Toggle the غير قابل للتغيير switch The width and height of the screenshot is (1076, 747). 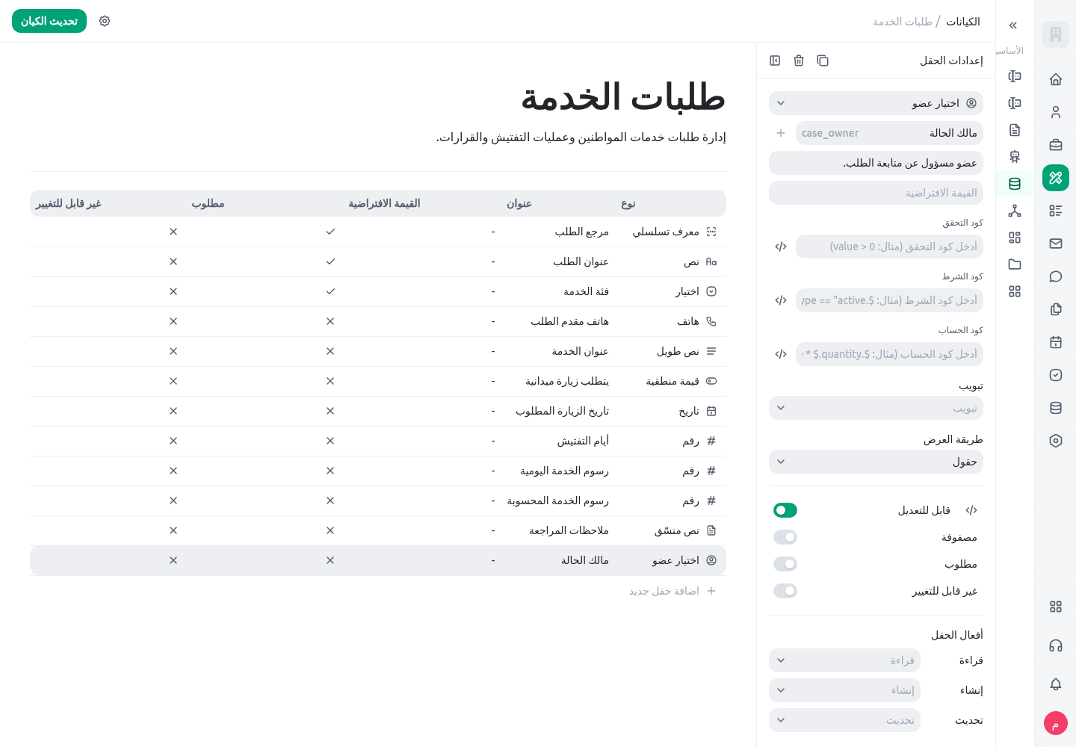785,591
